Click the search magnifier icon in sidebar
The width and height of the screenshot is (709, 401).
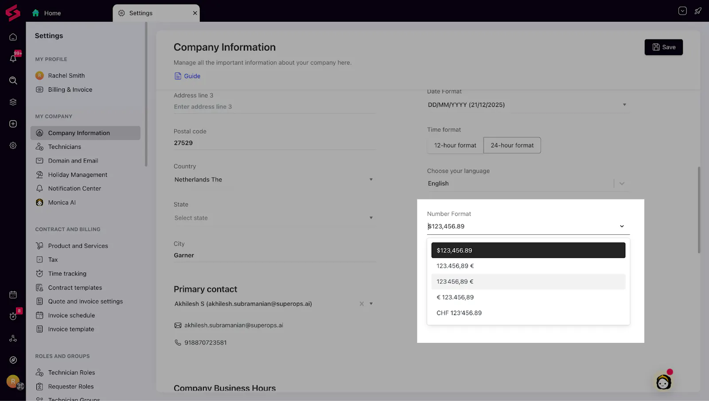13,80
